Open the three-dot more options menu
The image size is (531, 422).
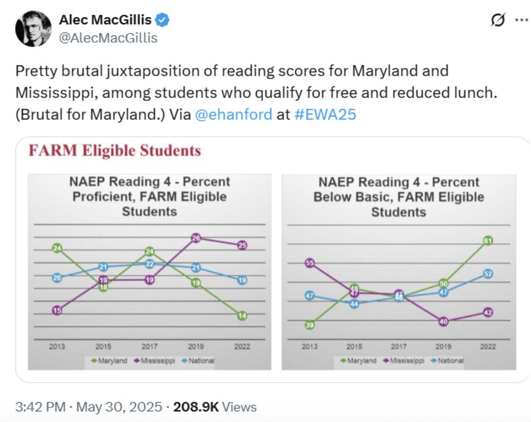point(521,20)
